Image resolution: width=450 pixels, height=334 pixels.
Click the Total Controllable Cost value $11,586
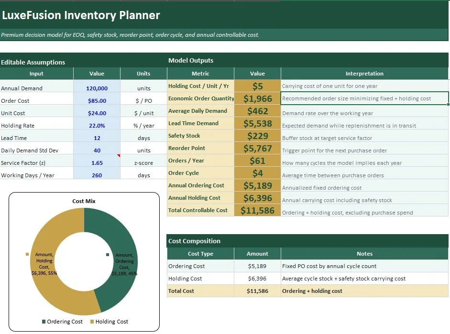coord(257,209)
